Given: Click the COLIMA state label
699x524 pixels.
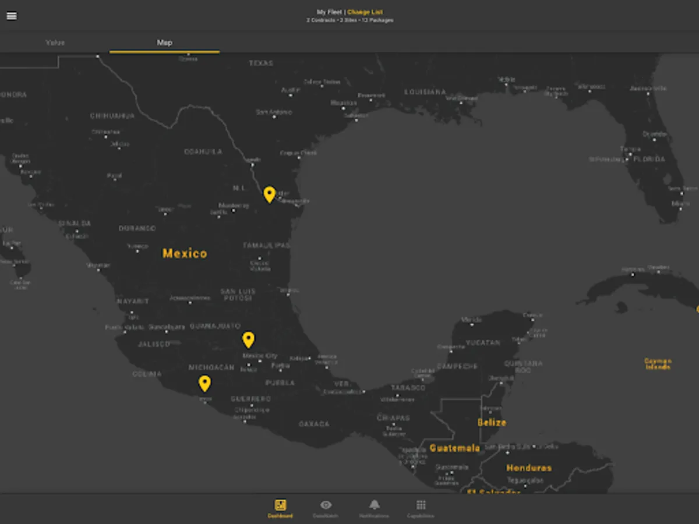Looking at the screenshot, I should [x=147, y=374].
